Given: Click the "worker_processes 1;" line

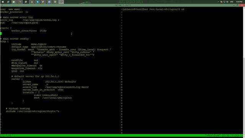Looking at the screenshot, I should [x=14, y=12].
